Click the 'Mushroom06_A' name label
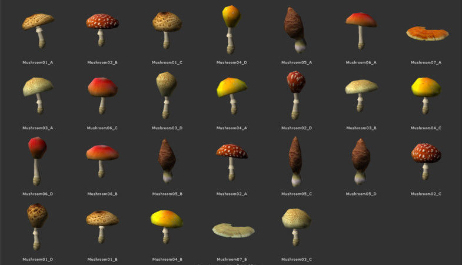The width and height of the screenshot is (462, 265). tap(361, 62)
